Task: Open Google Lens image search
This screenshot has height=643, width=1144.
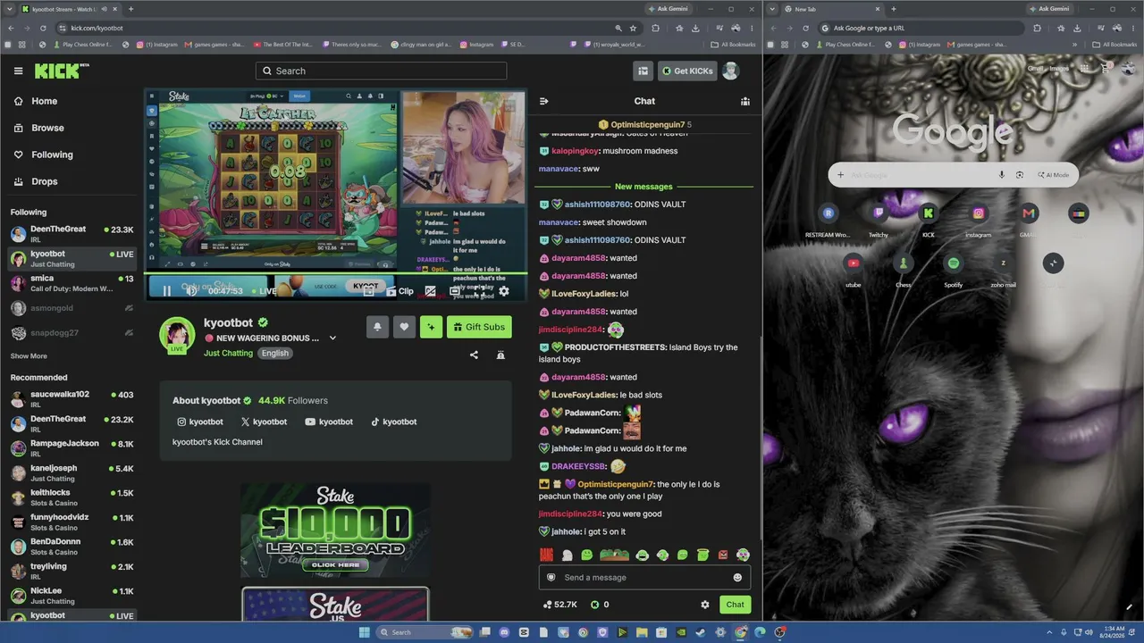Action: pyautogui.click(x=1019, y=175)
